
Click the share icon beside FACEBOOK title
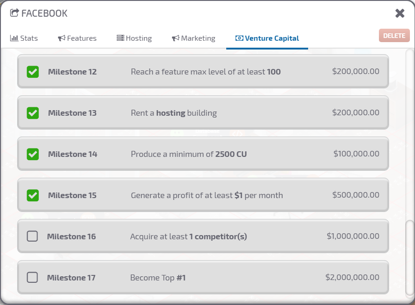(14, 13)
